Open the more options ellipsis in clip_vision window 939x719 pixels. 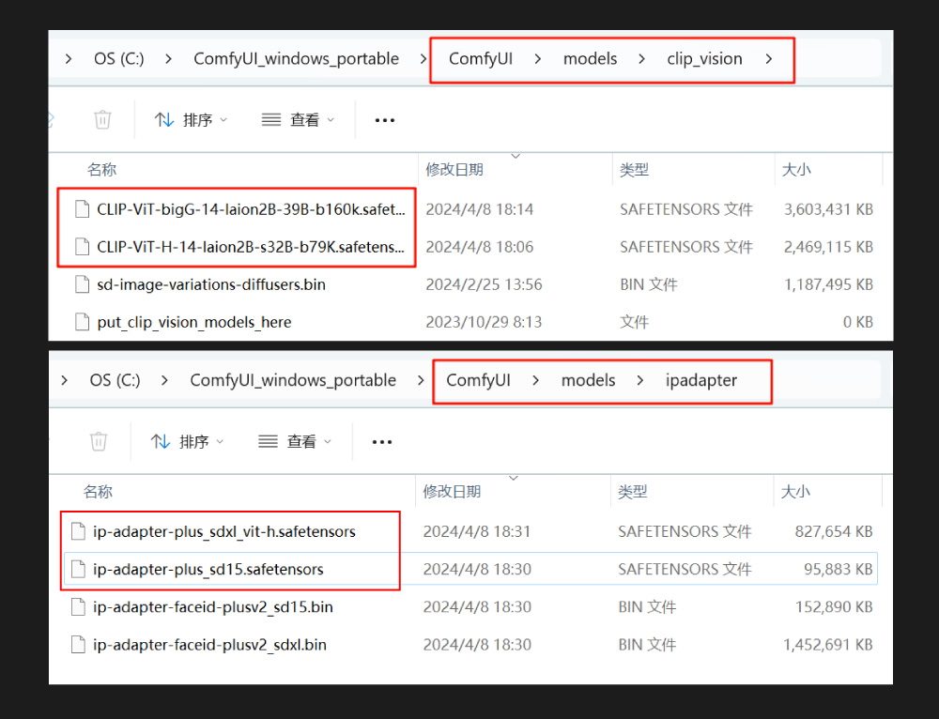(384, 120)
